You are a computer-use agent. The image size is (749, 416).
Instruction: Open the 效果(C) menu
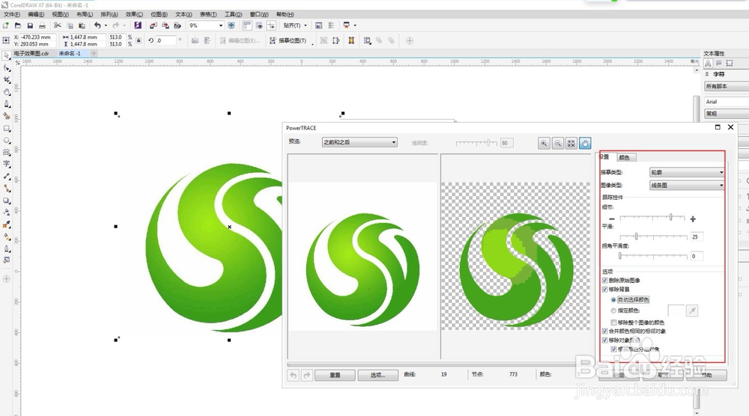coord(134,14)
